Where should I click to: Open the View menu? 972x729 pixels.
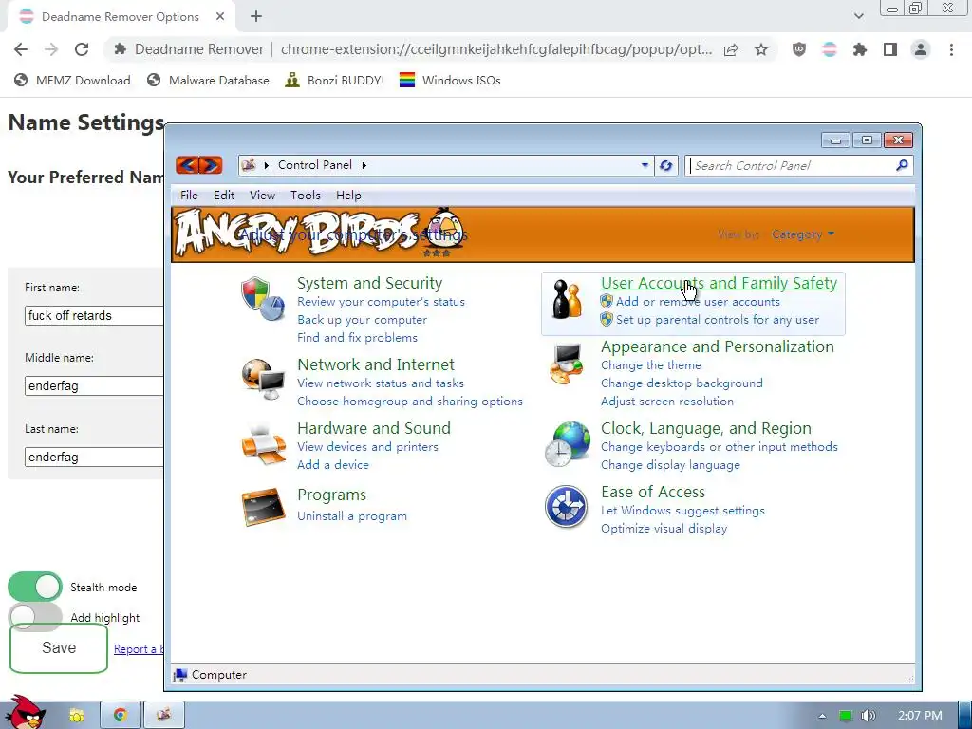click(x=262, y=196)
